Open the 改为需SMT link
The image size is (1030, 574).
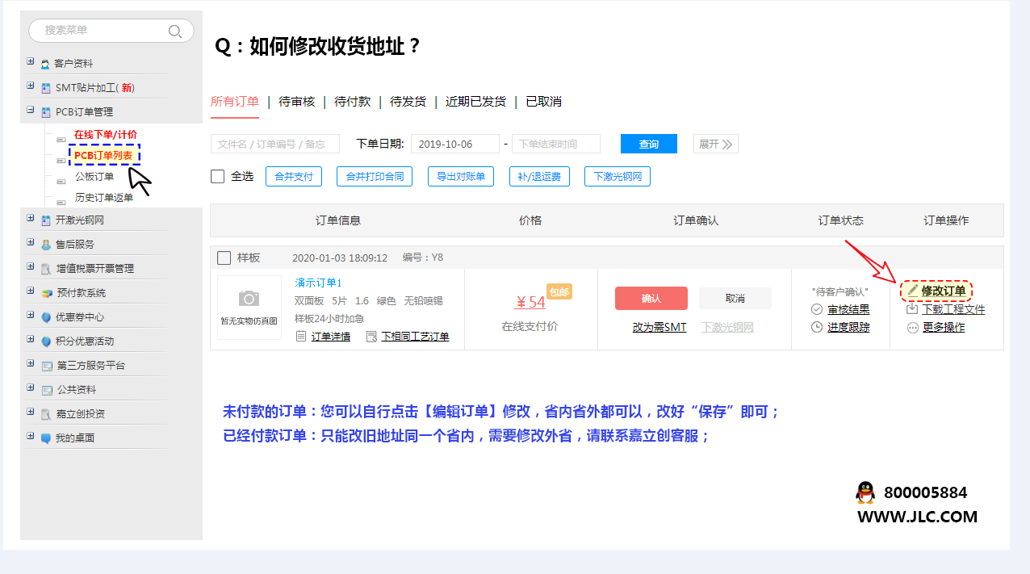[659, 327]
